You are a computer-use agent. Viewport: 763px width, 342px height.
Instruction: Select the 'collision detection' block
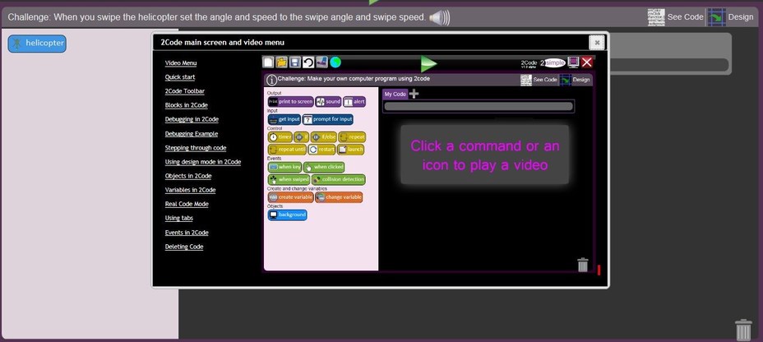(x=339, y=179)
